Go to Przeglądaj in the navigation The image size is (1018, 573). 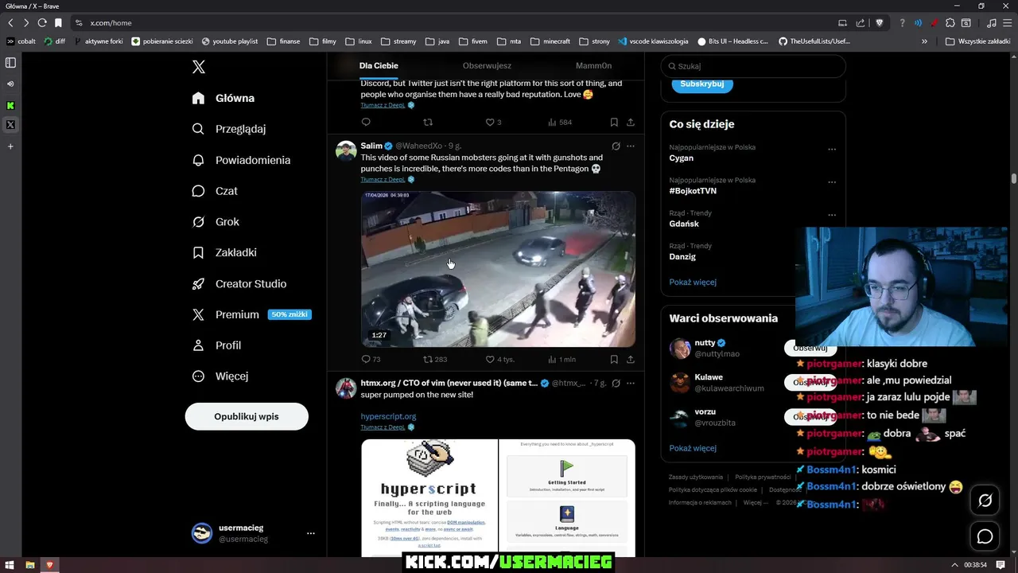click(x=230, y=129)
